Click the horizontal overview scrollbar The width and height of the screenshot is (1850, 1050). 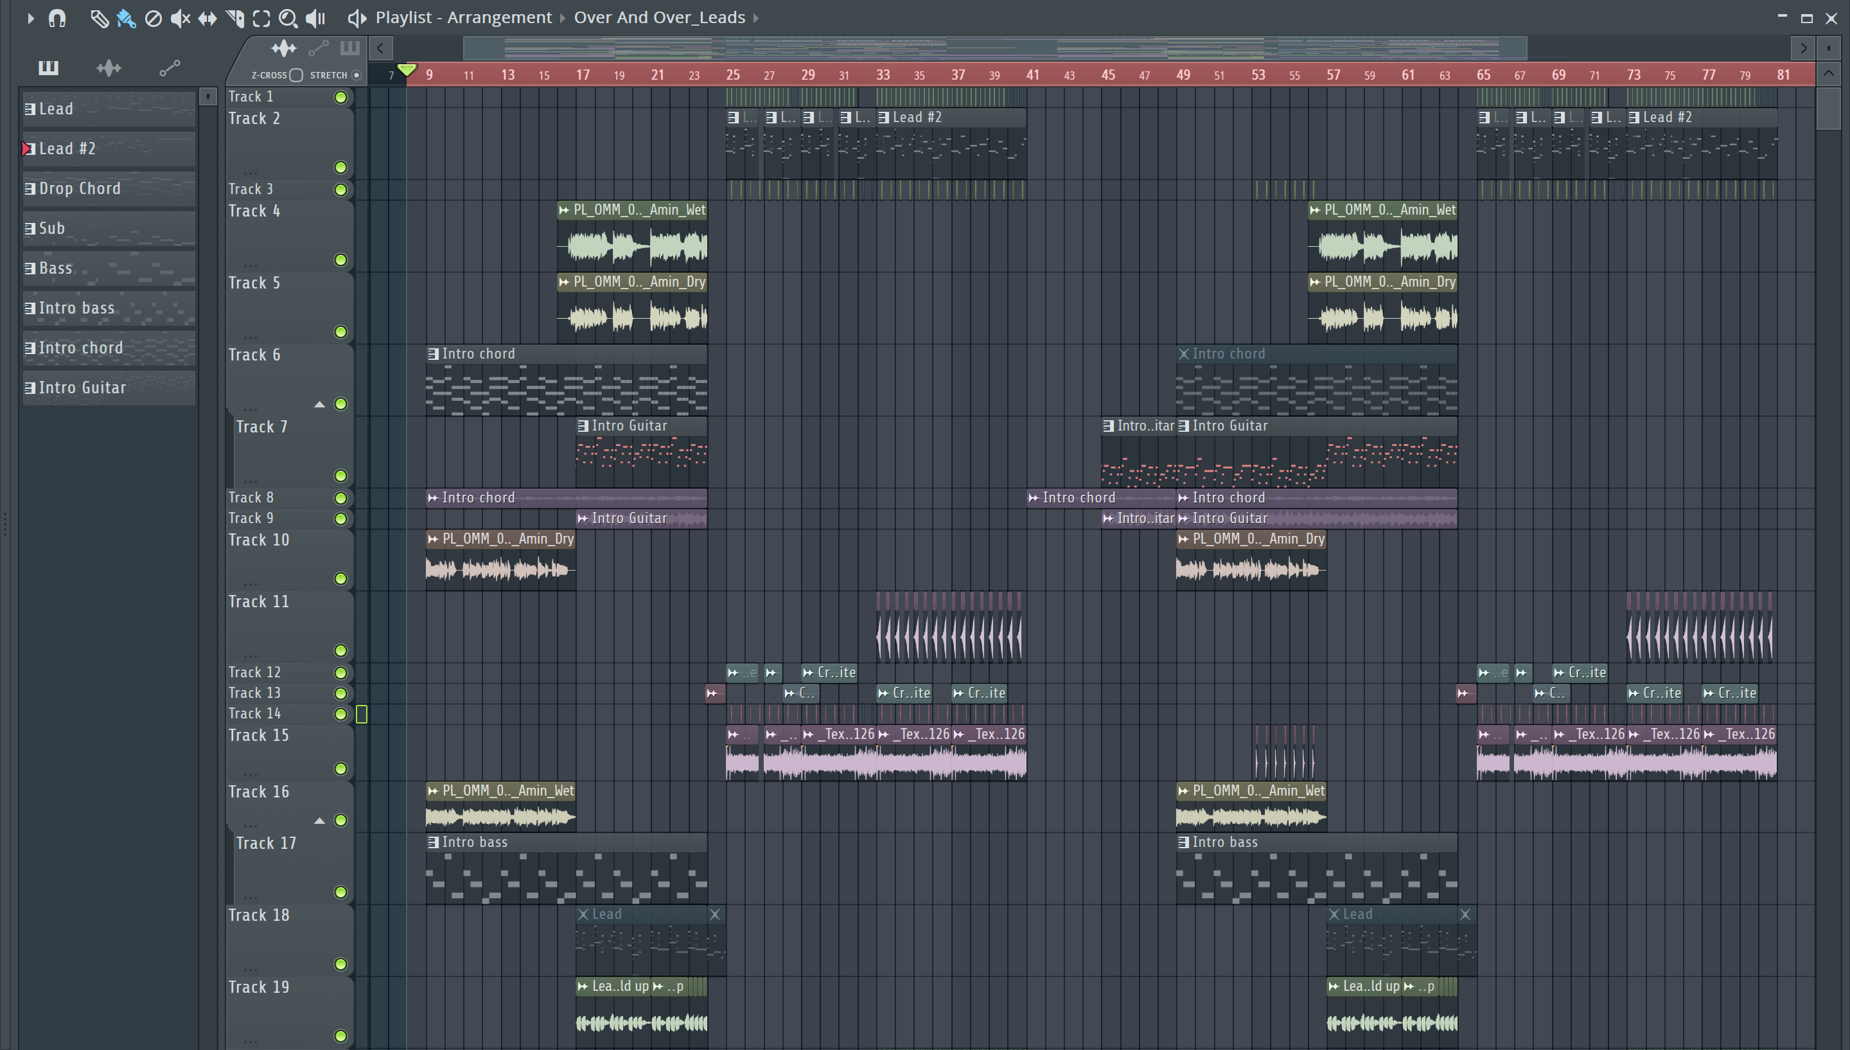coord(994,48)
